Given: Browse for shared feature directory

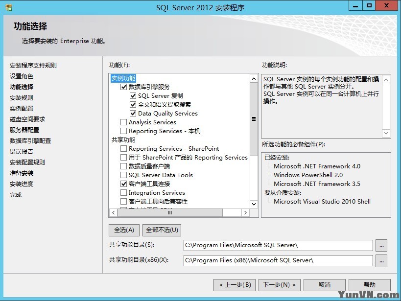Looking at the screenshot, I should [x=381, y=246].
